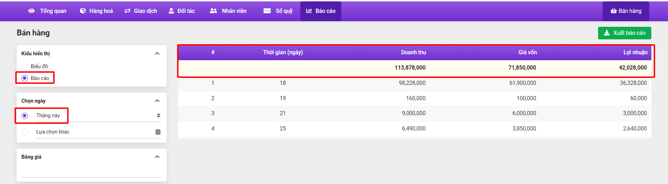Click the Bán hàng button in top bar
The height and width of the screenshot is (184, 668).
(626, 11)
